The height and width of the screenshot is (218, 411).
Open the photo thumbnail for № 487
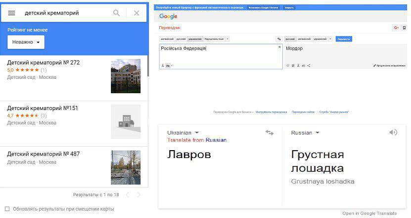coord(126,167)
